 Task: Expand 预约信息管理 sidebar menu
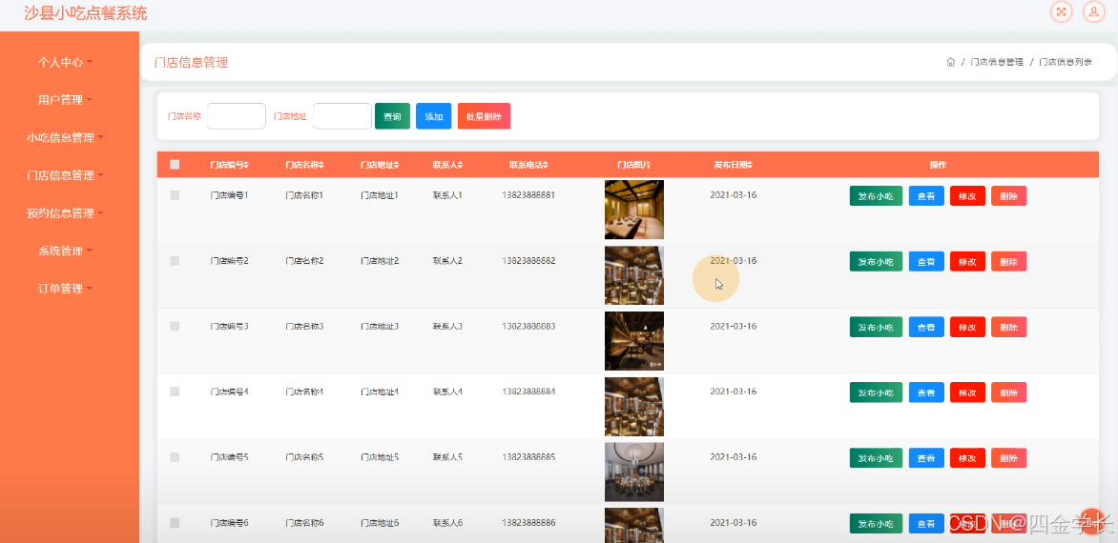point(65,212)
